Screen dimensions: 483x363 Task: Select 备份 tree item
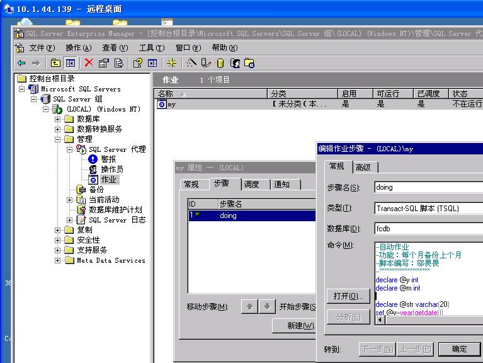pyautogui.click(x=96, y=190)
